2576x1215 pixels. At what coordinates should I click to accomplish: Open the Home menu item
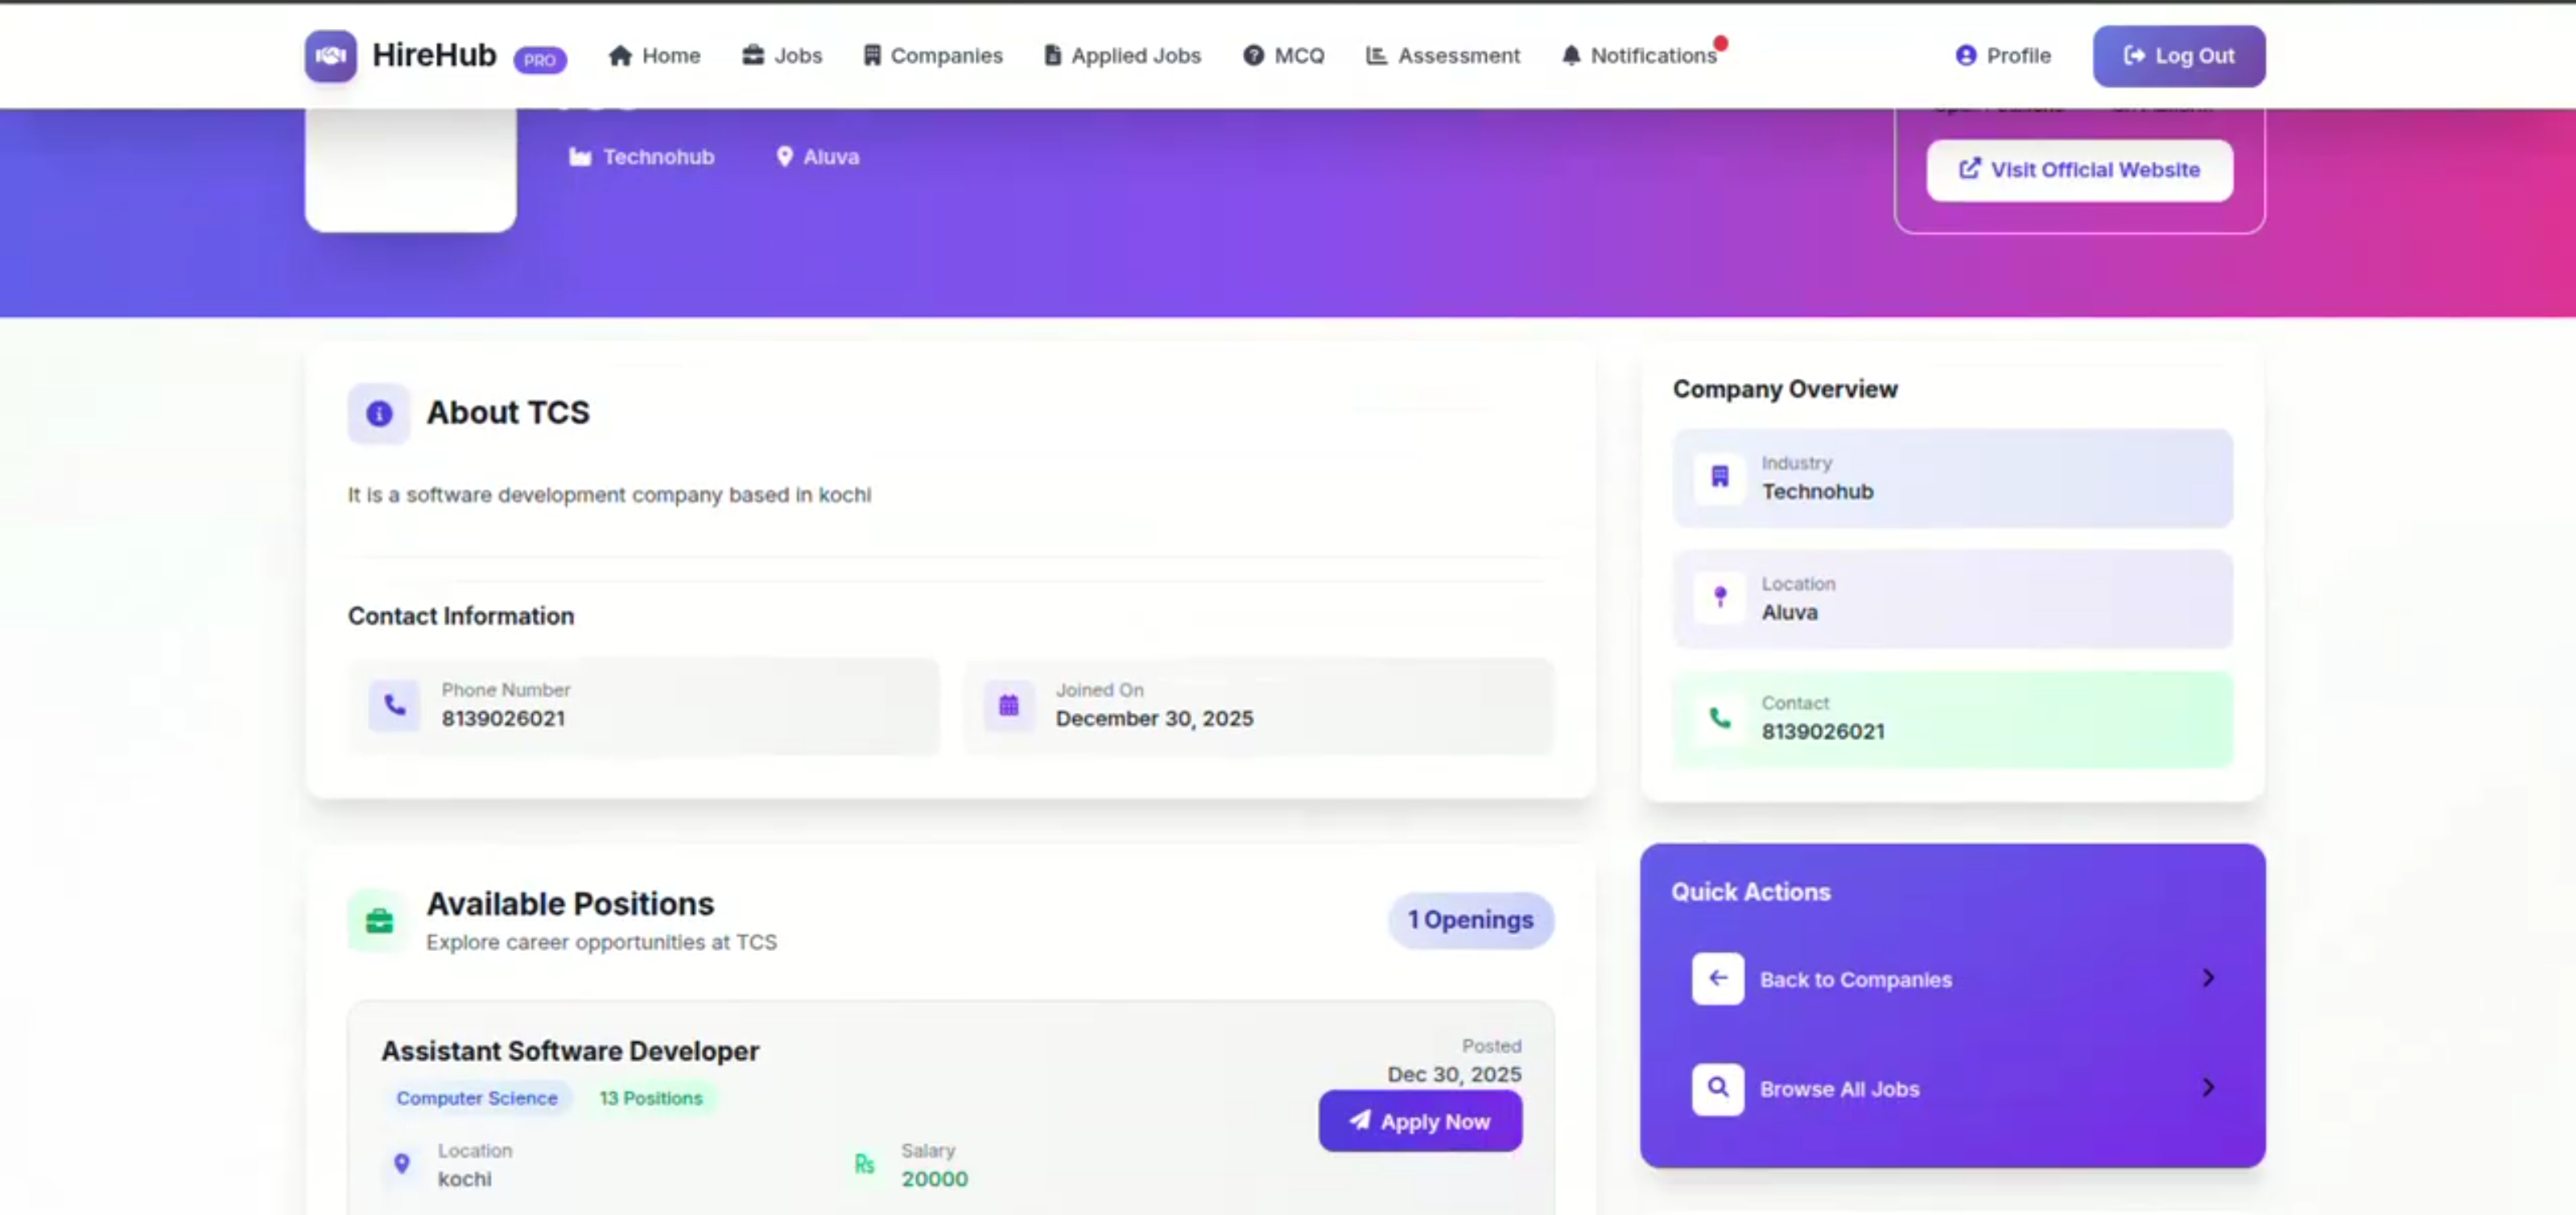pyautogui.click(x=654, y=56)
